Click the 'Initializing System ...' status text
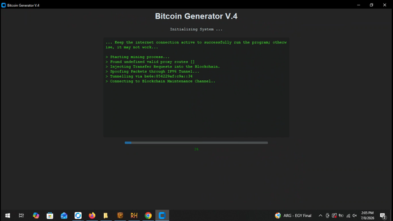 (196, 29)
